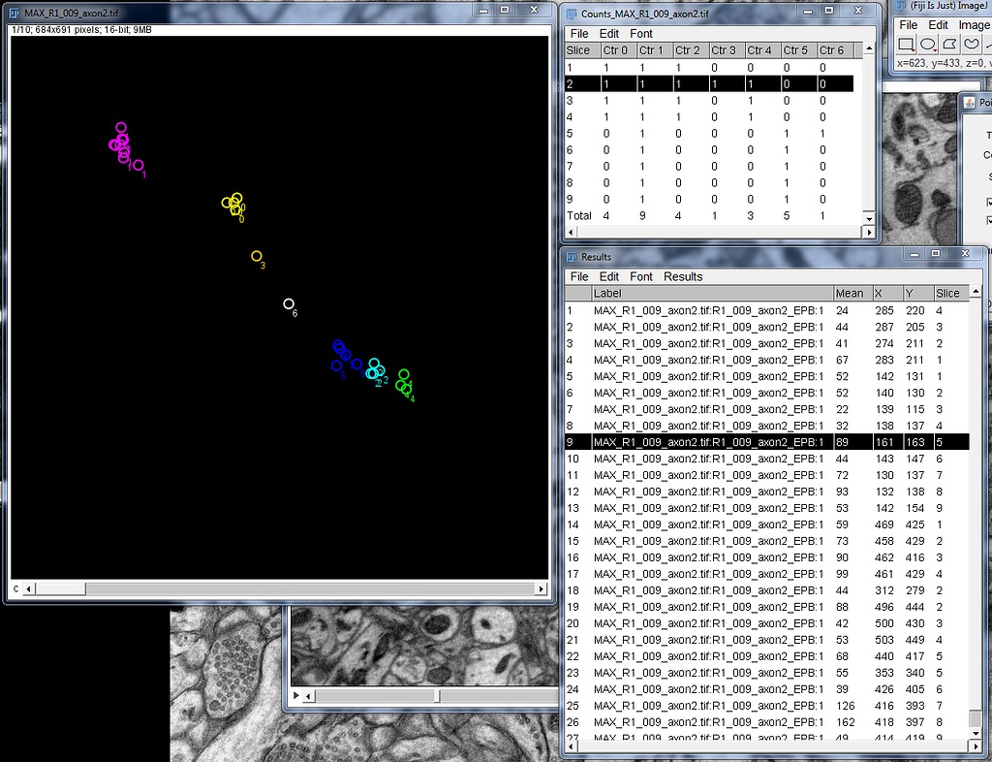Click the ImageJ icon on the Results window
992x762 pixels.
571,254
